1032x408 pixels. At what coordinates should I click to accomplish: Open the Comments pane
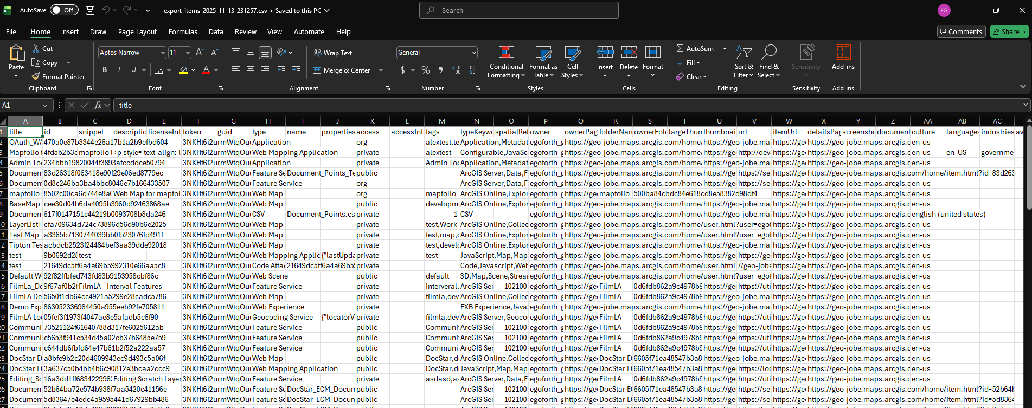960,32
